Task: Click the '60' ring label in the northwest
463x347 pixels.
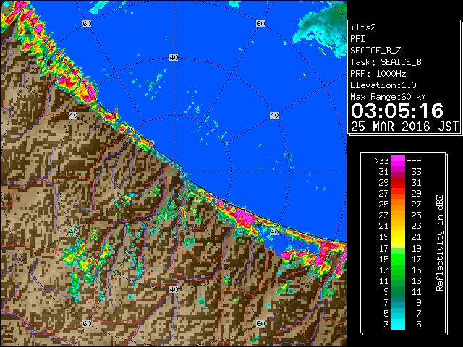Action: [87, 23]
